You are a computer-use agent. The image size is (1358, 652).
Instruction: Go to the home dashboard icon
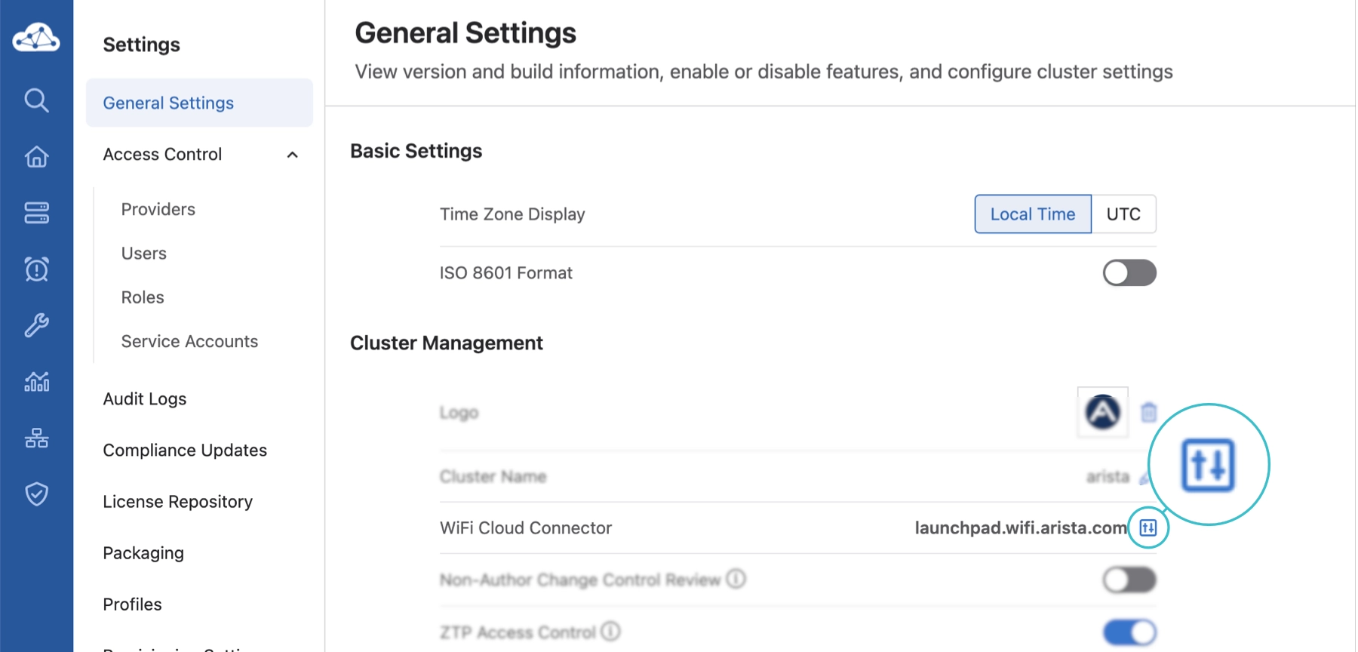pyautogui.click(x=36, y=157)
